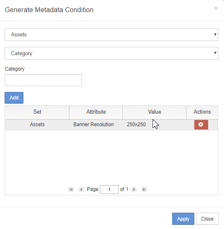This screenshot has height=229, width=224.
Task: Sort by the Value column header
Action: point(155,112)
